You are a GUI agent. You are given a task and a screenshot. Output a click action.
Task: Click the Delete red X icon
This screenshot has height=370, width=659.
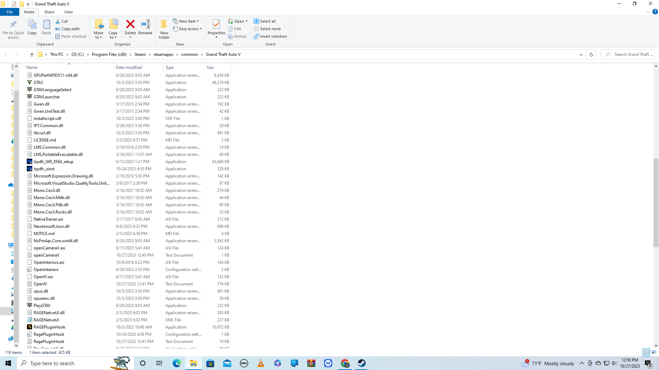coord(130,24)
